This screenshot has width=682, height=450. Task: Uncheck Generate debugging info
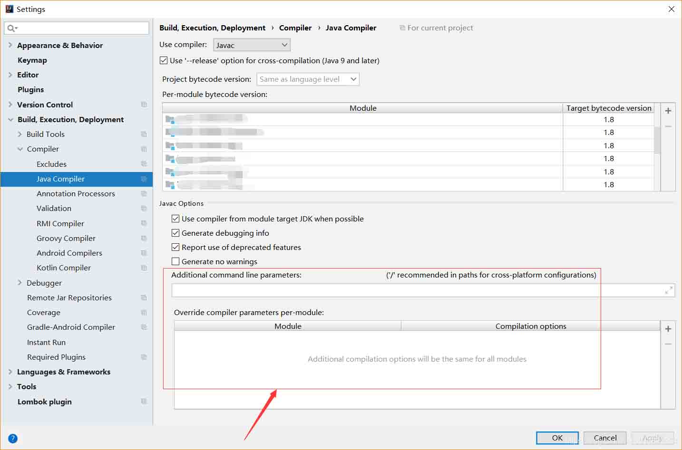coord(175,233)
